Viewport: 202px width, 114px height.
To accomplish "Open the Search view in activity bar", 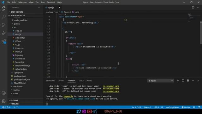I will pyautogui.click(x=3, y=16).
